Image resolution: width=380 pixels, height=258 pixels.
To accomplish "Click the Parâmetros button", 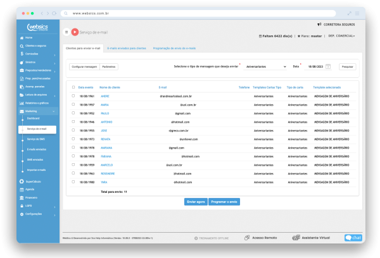I will tap(109, 67).
